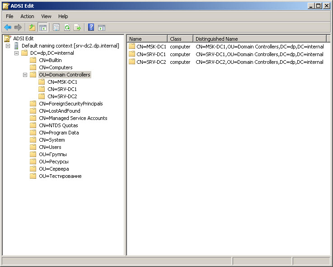Collapse the DC=dp,DC=internal node
Image resolution: width=333 pixels, height=267 pixels.
point(16,53)
